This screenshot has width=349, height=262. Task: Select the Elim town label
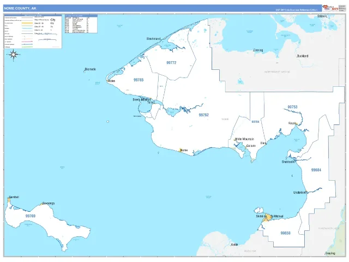click(263, 143)
